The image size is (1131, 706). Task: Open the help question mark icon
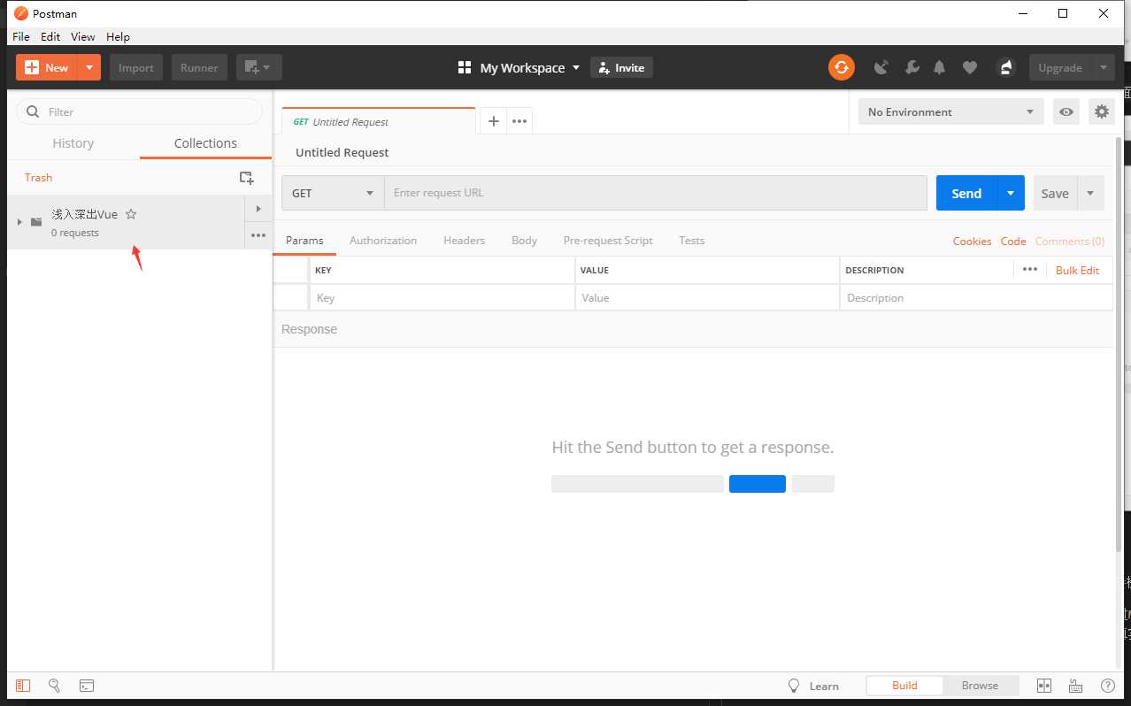coord(1107,686)
